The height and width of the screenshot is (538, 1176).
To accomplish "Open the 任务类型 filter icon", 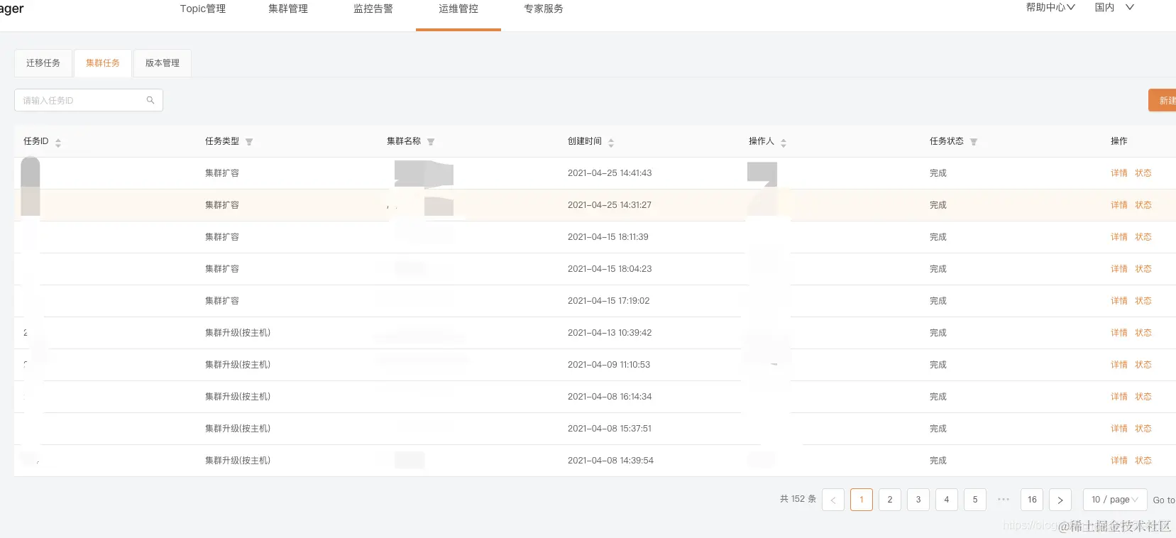I will pos(249,142).
